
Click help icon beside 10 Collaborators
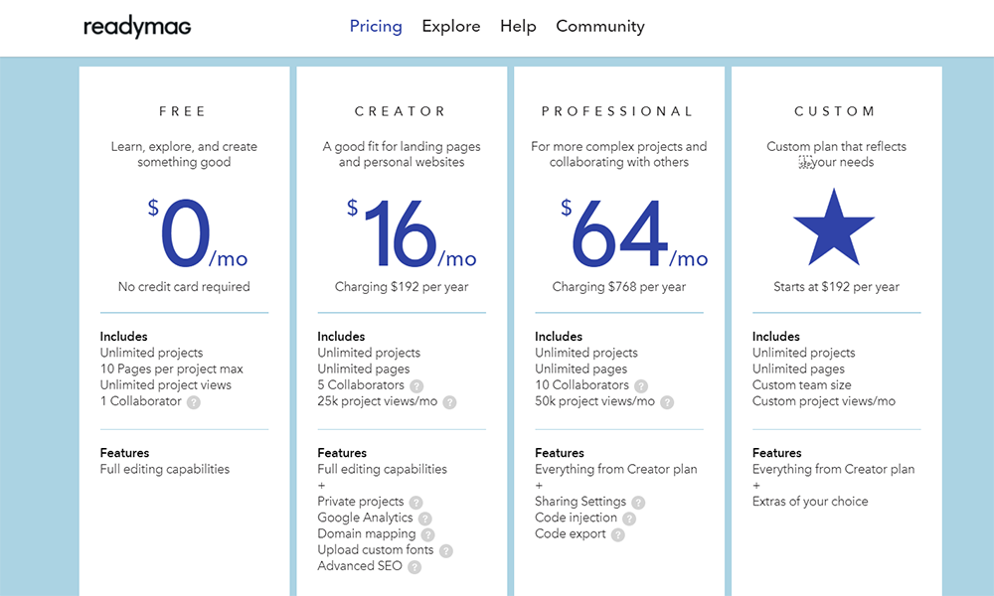click(x=641, y=385)
